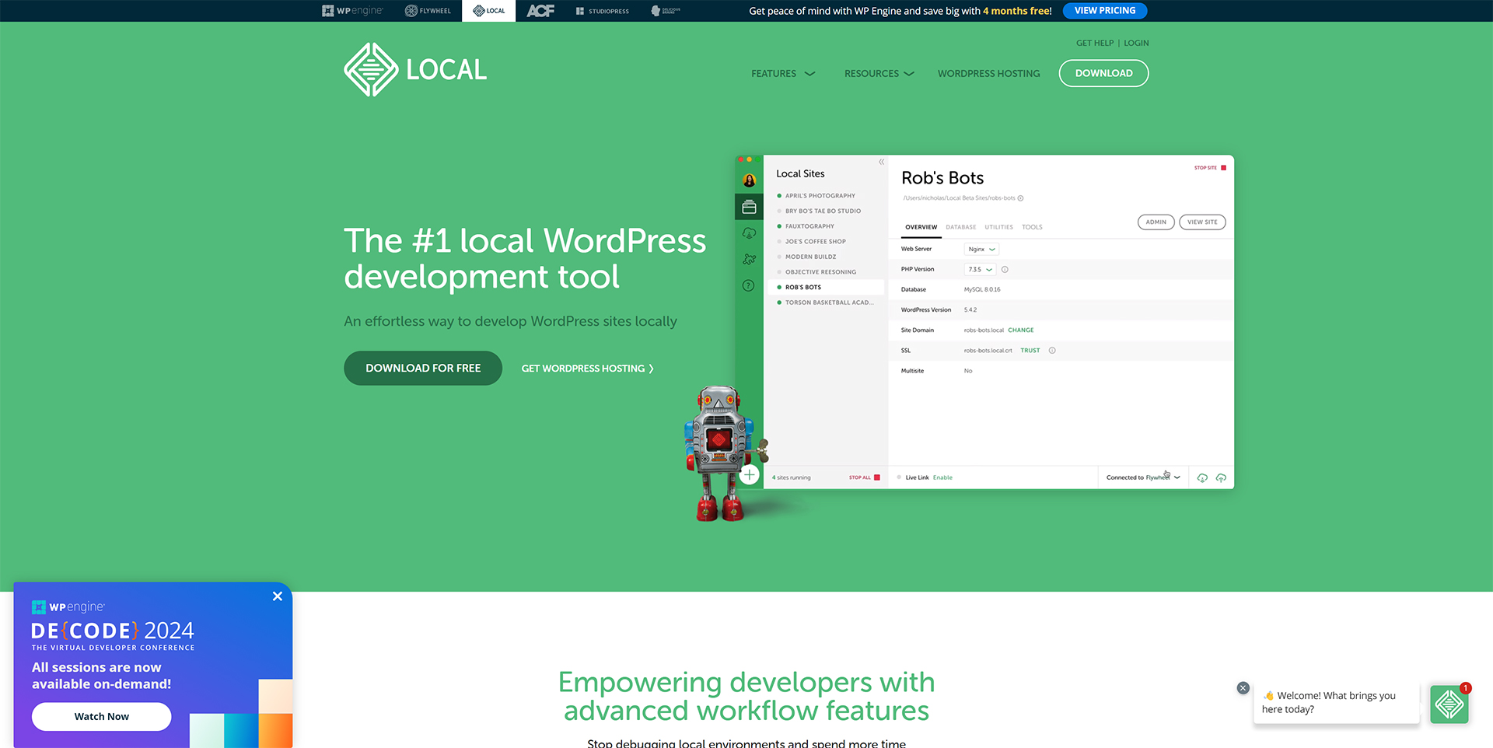Viewport: 1493px width, 748px height.
Task: Select Objective Reesoning site
Action: 820,272
